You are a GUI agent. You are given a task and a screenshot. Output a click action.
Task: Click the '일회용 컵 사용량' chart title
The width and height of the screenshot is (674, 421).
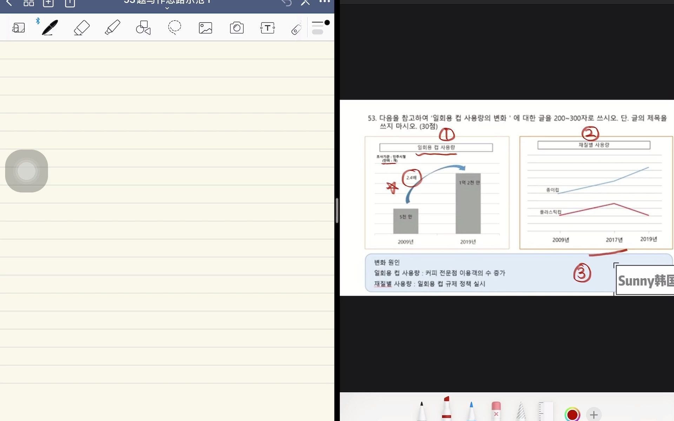pos(436,147)
